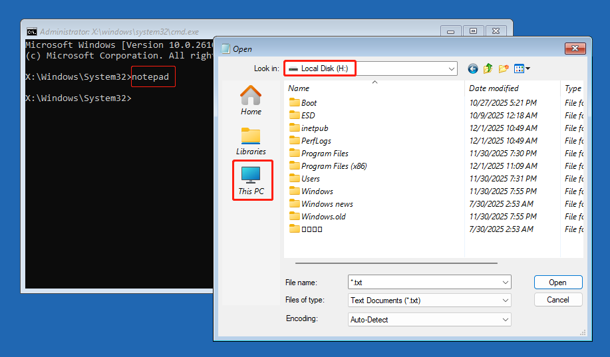This screenshot has height=357, width=610.
Task: Open the View Menu icon
Action: point(519,69)
